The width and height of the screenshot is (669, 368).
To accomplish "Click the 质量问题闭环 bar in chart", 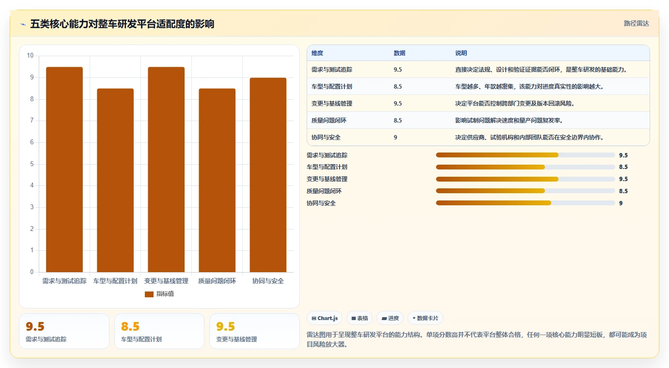I will 217,180.
